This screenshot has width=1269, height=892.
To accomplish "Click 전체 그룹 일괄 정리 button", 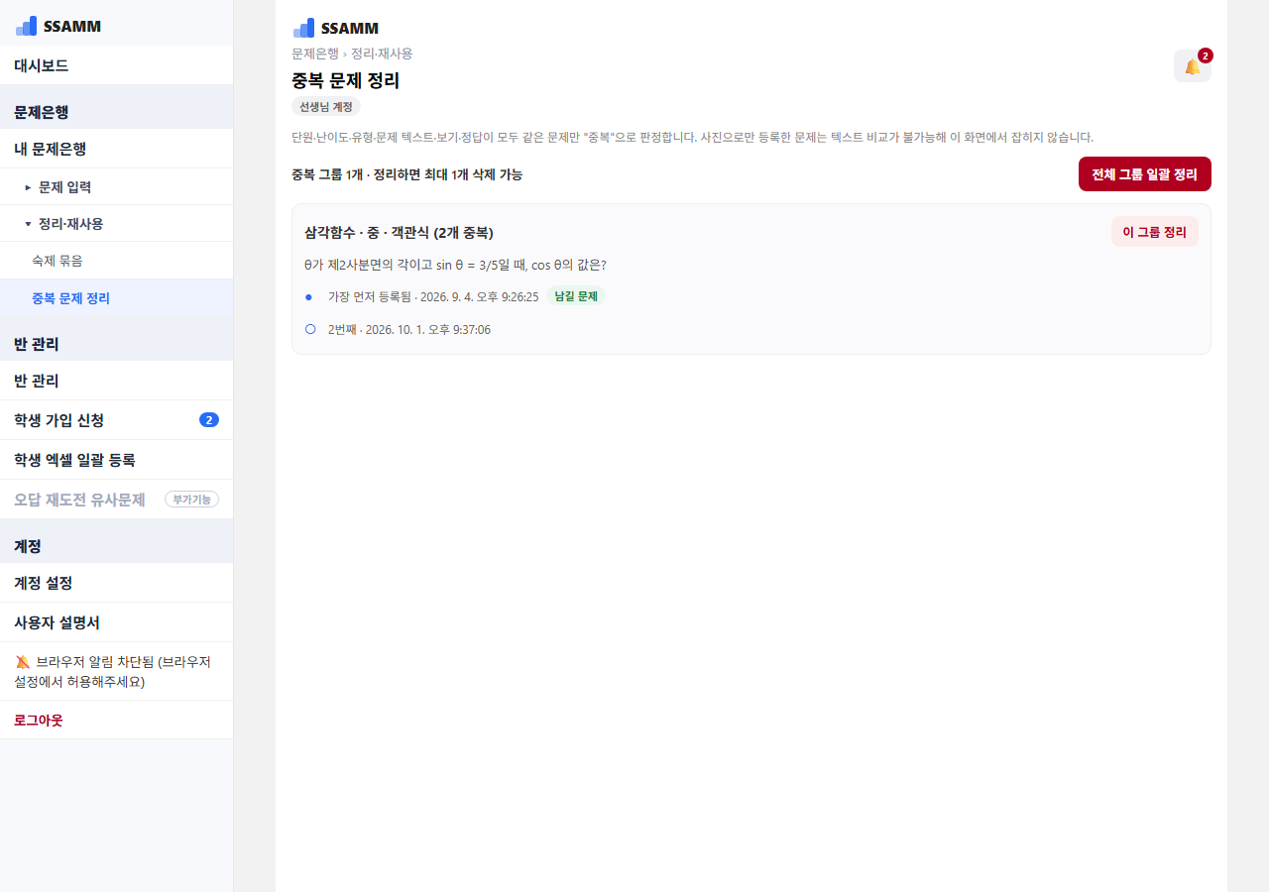I will pyautogui.click(x=1145, y=174).
